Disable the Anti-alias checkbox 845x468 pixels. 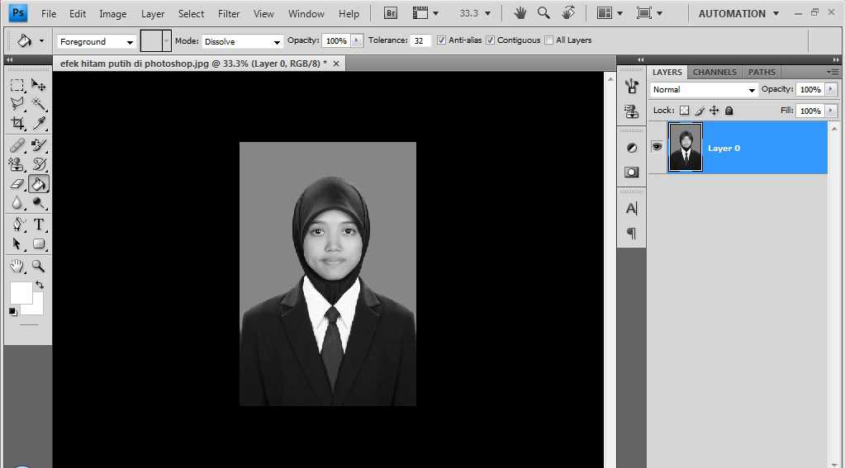[x=441, y=40]
